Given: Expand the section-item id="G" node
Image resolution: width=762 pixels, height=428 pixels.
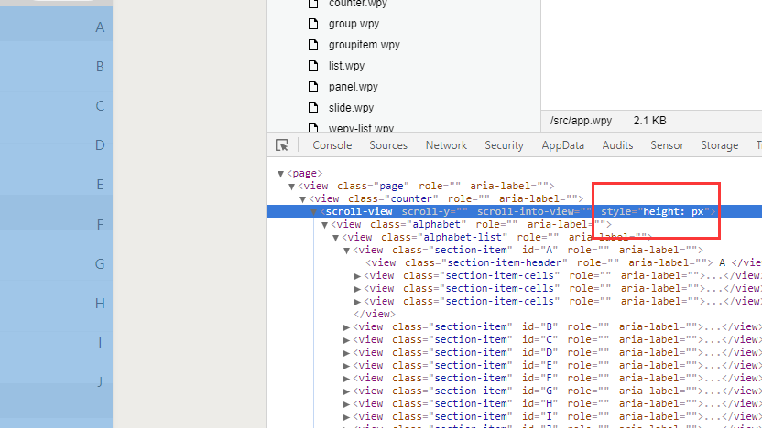Looking at the screenshot, I should pos(346,391).
